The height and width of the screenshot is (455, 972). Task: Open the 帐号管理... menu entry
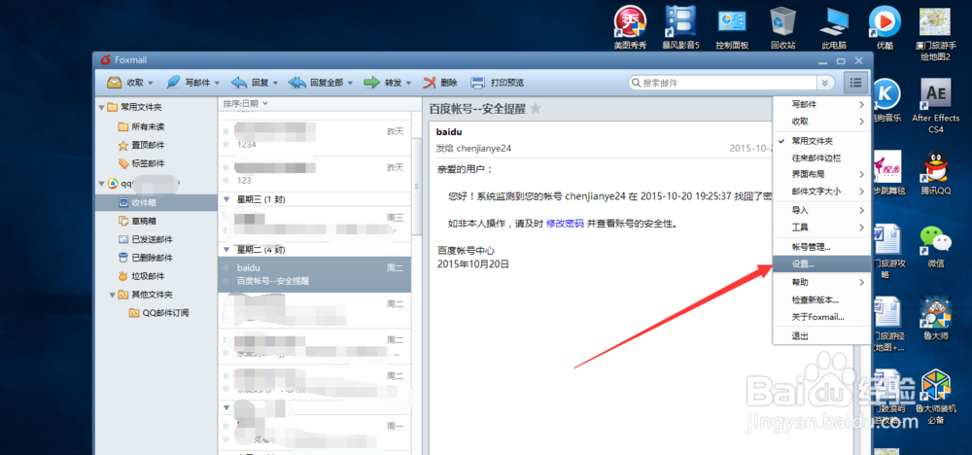coord(821,246)
